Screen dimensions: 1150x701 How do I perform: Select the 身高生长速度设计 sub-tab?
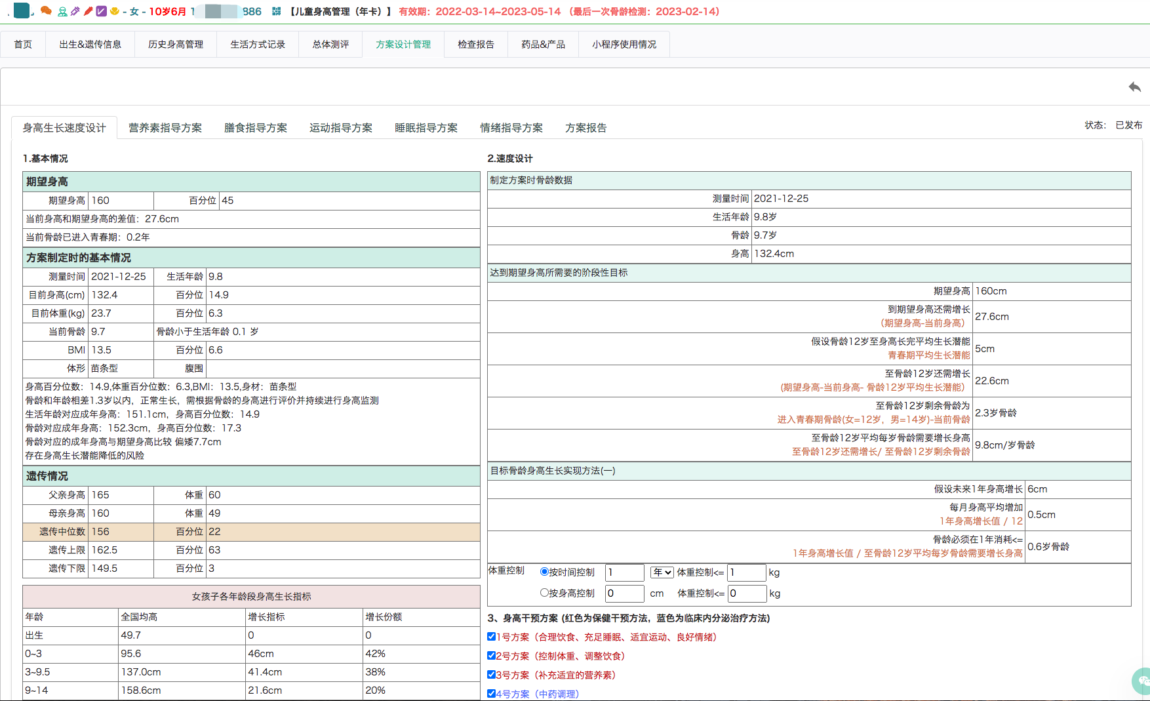click(x=64, y=128)
